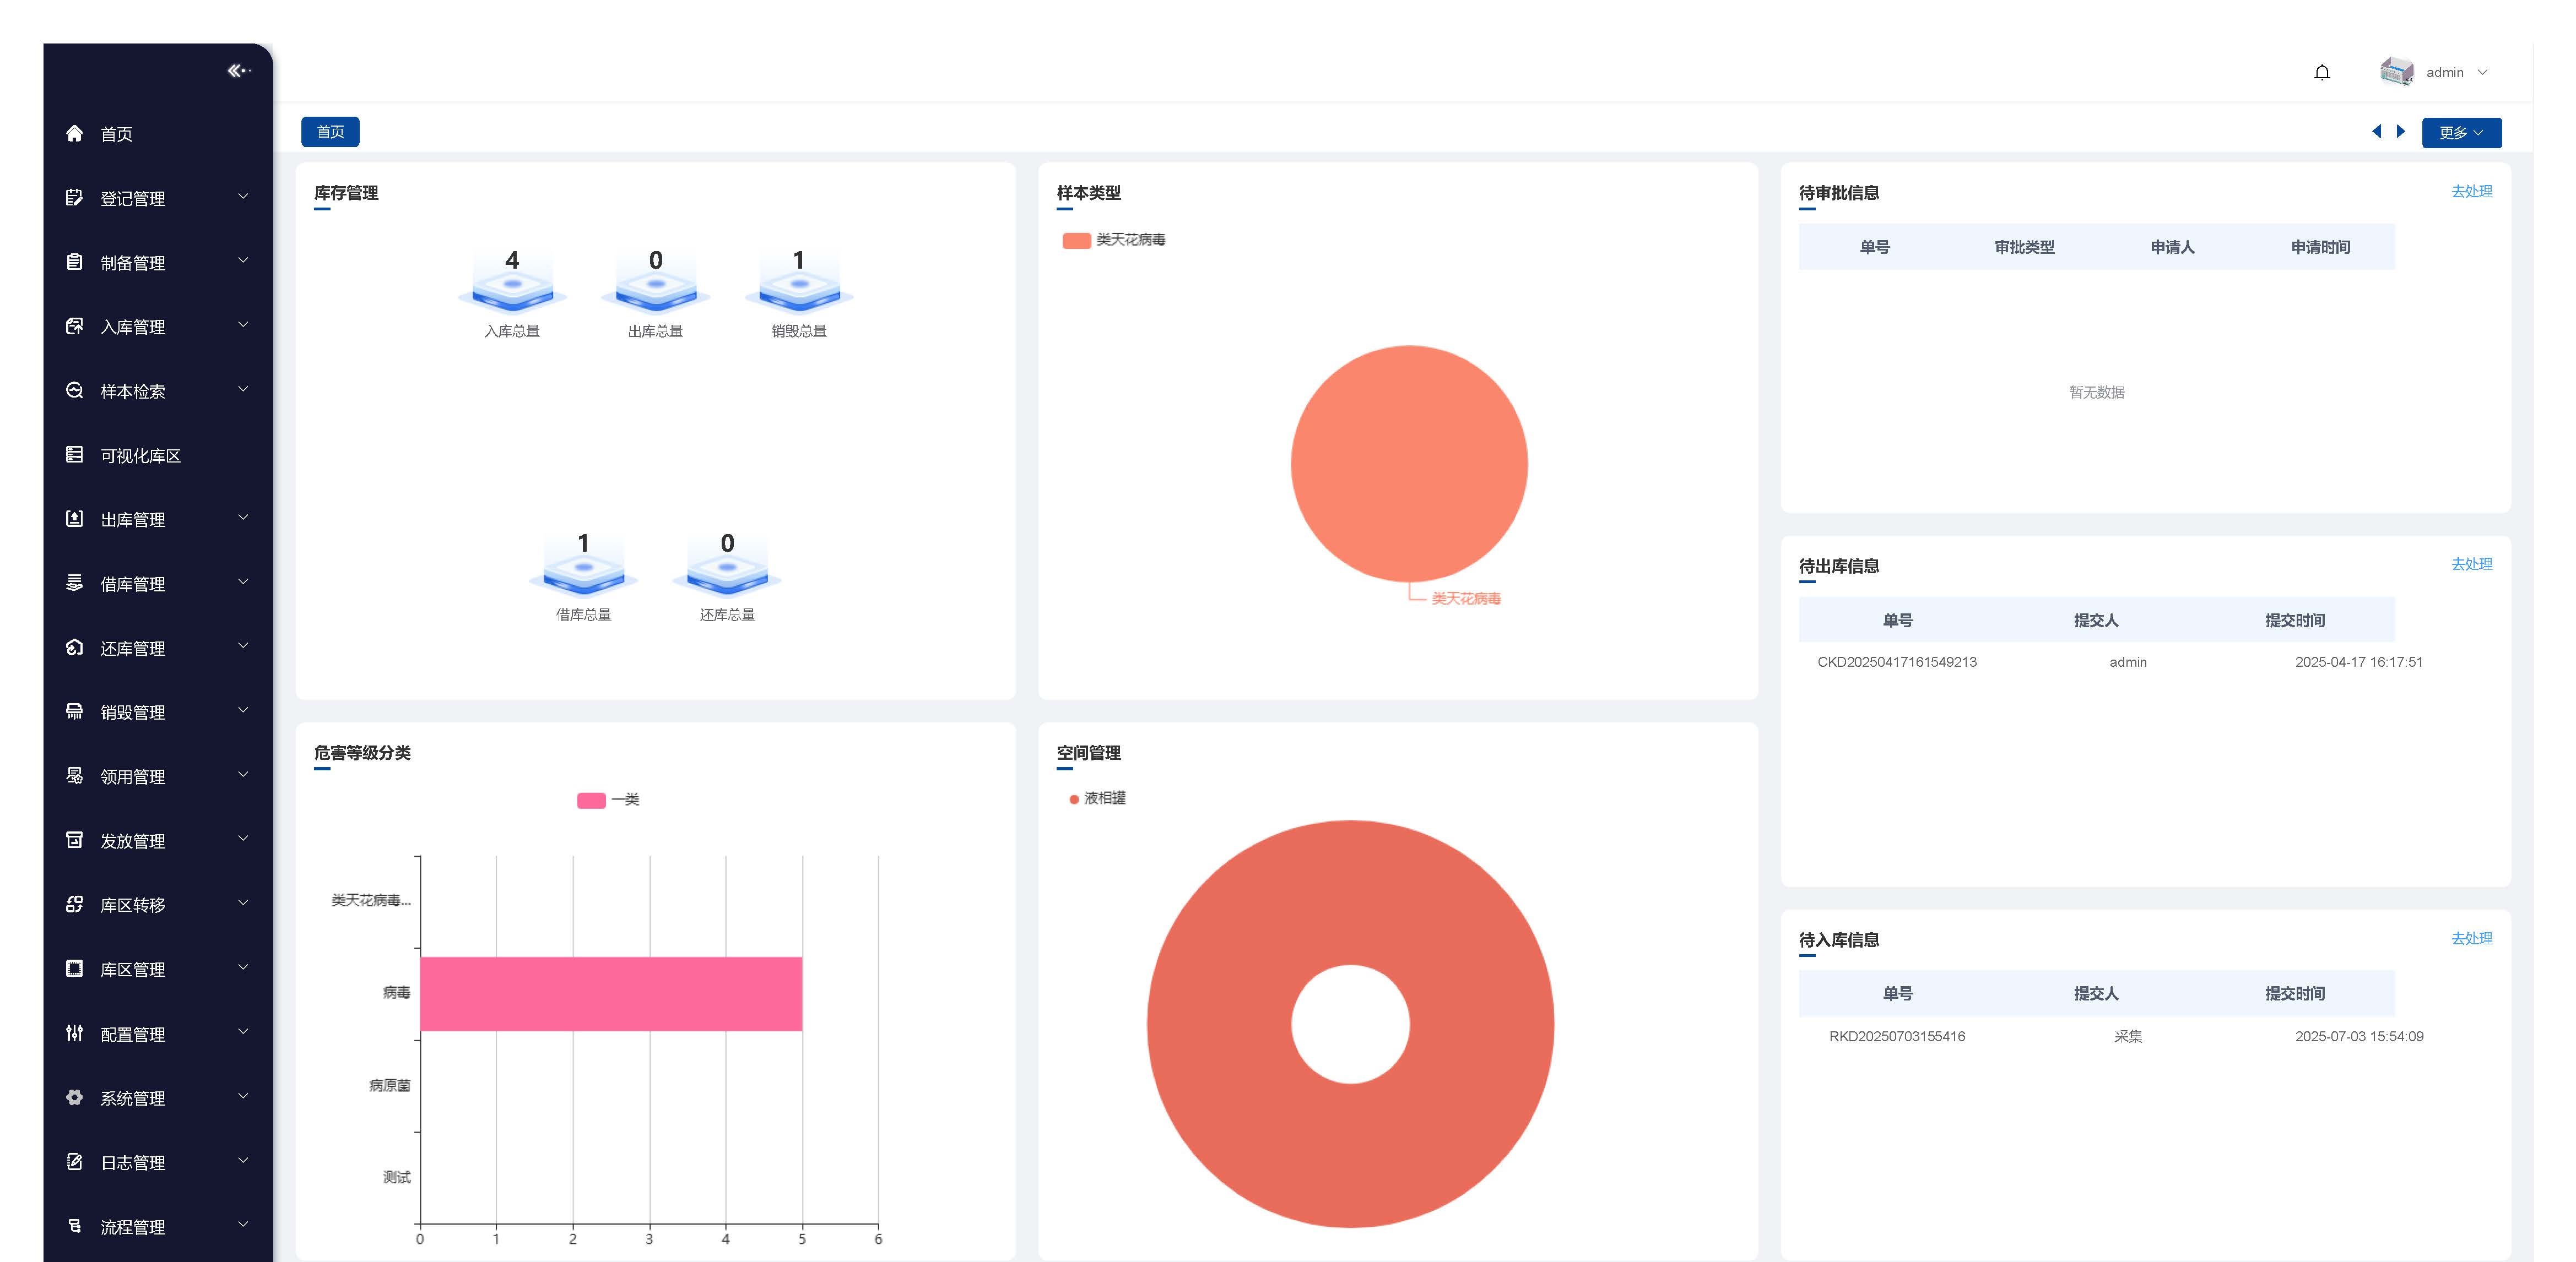Toggle 类天花病毒 legend in 样本类型 chart
This screenshot has height=1262, width=2576.
tap(1112, 240)
